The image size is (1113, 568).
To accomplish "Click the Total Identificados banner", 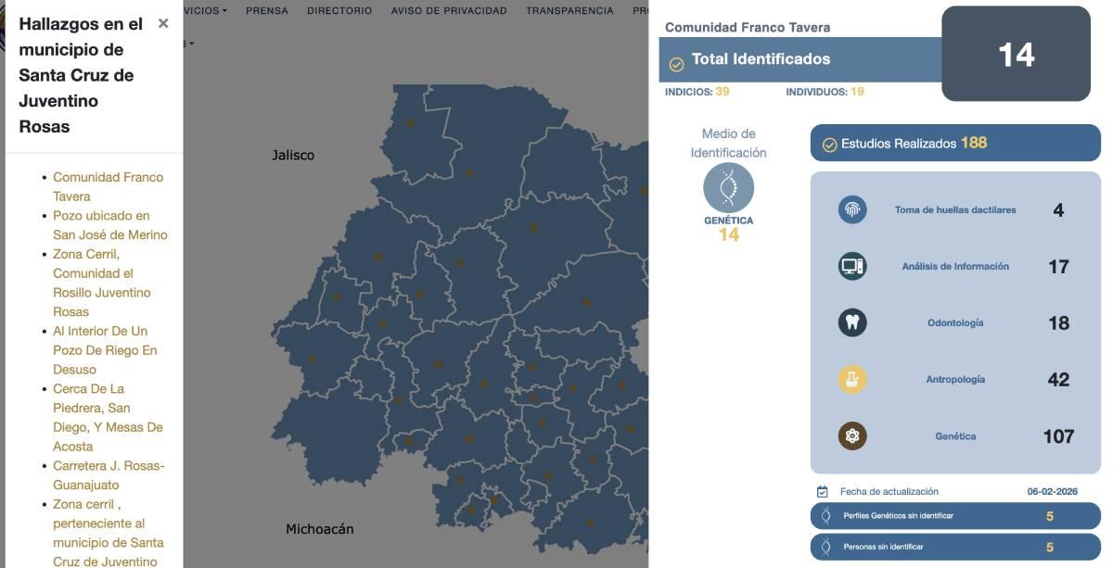I will point(800,59).
